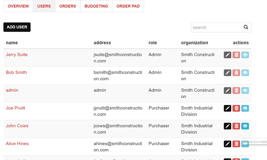267x160 pixels.
Task: Click the edit pencil icon for Alice Hines
Action: tap(228, 144)
